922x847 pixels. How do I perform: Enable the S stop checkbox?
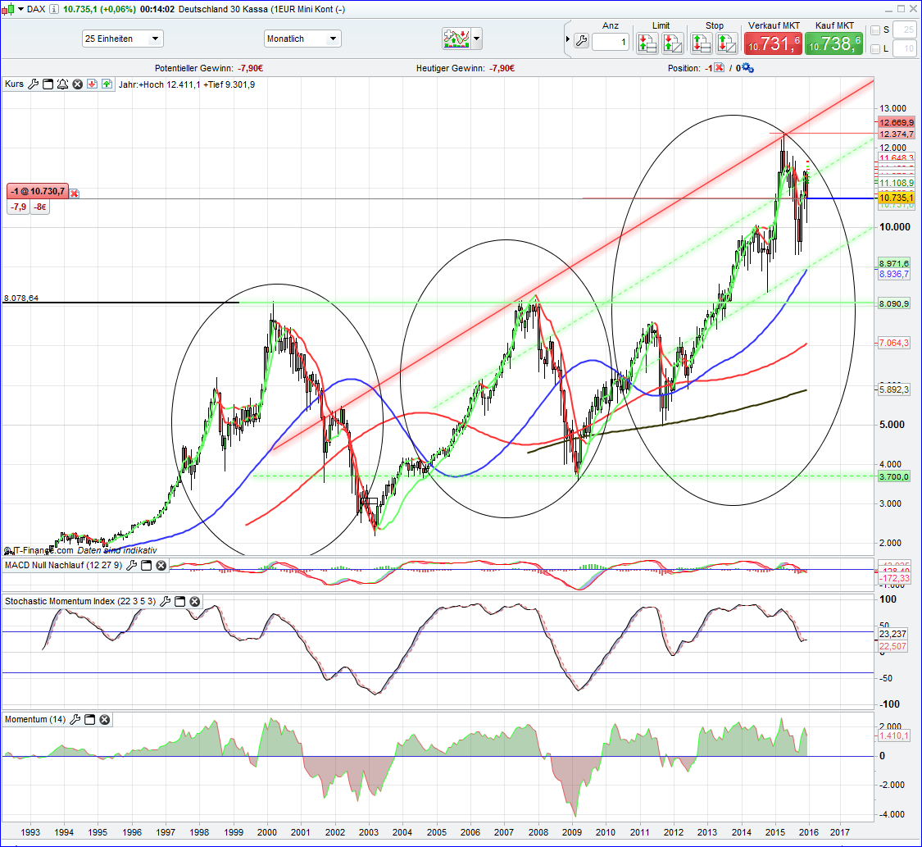874,30
